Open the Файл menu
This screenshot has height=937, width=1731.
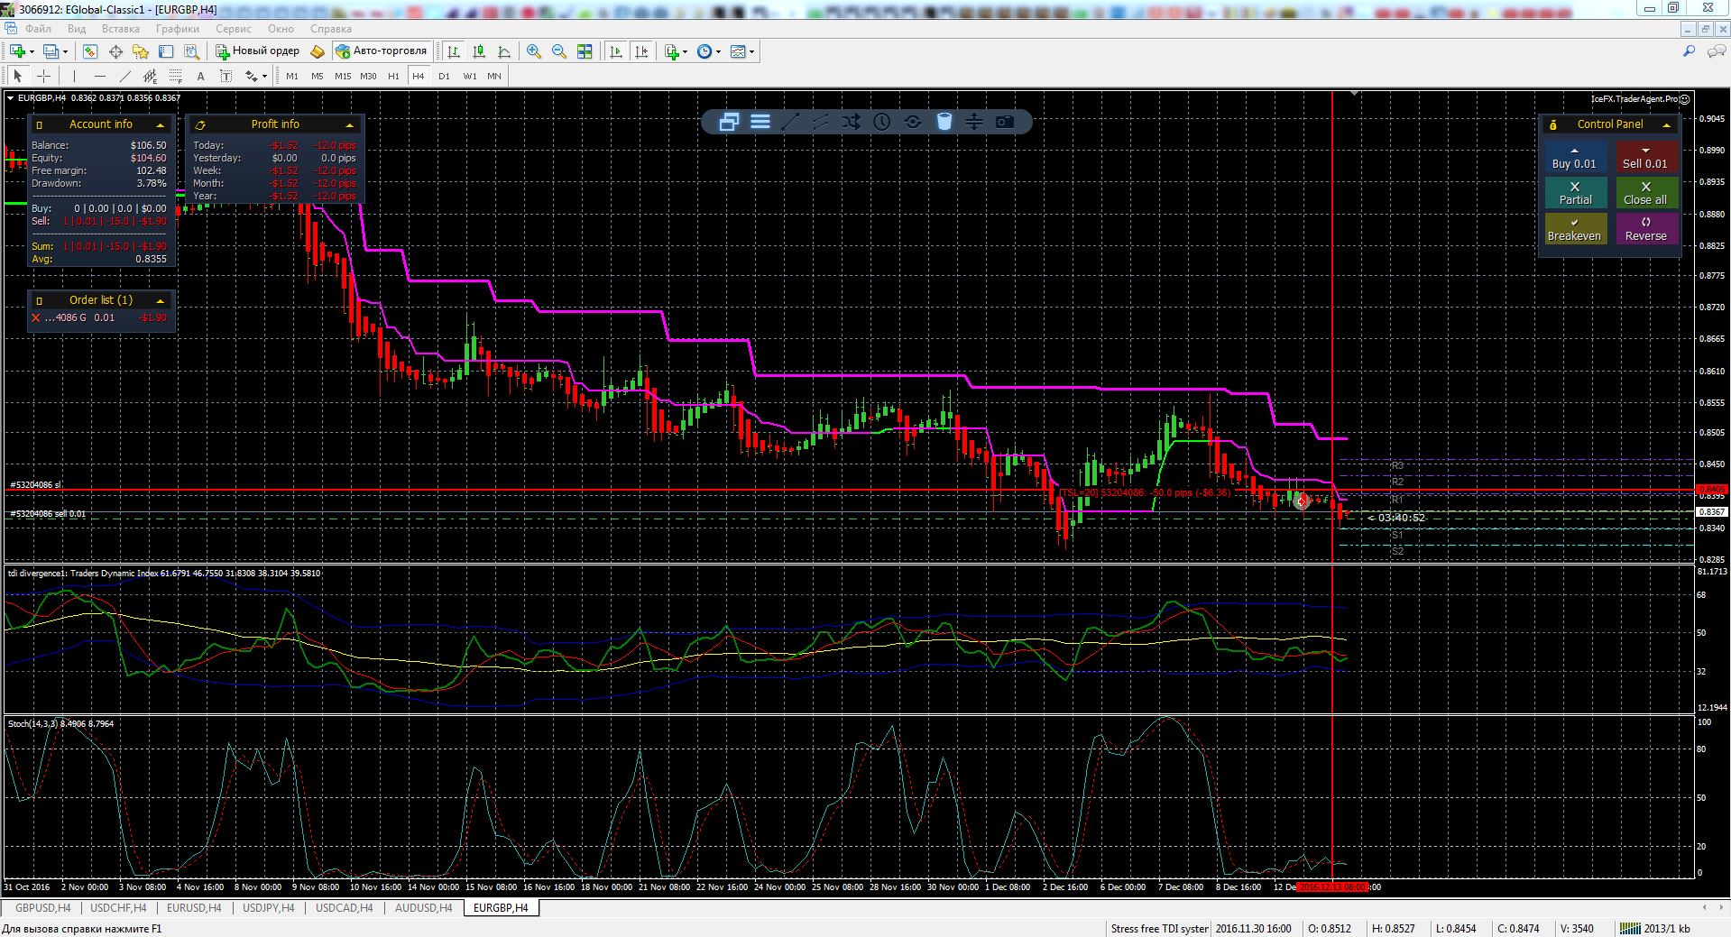[x=38, y=29]
